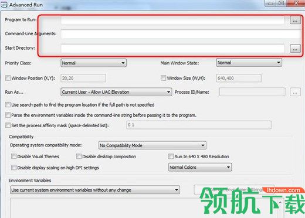This screenshot has height=218, width=305.
Task: Open the Process ID/Name browse button
Action: point(295,92)
